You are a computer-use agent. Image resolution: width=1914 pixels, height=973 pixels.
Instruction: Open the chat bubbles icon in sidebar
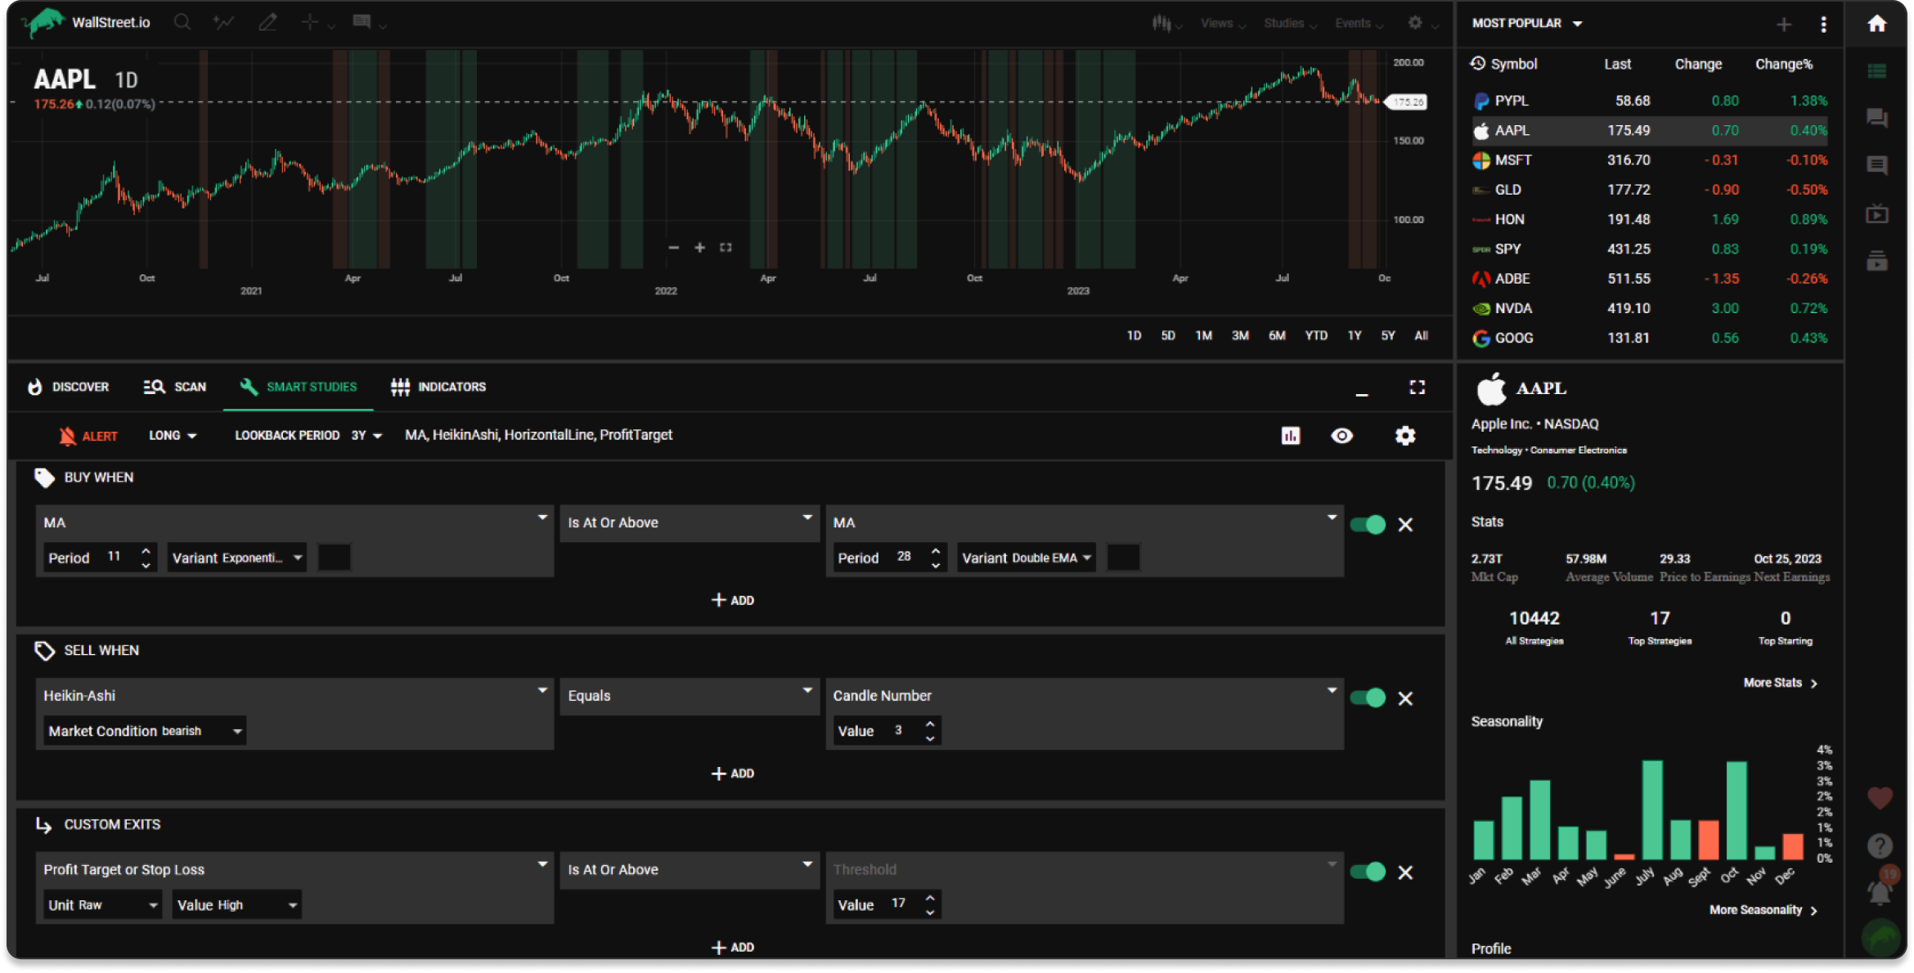click(x=1877, y=118)
